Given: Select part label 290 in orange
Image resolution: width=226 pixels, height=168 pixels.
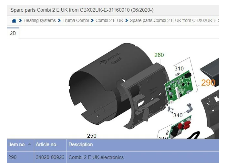Looking at the screenshot, I should 208,83.
